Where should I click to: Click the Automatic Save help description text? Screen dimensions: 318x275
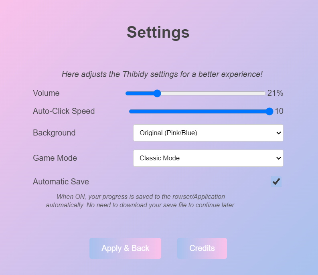(x=140, y=201)
